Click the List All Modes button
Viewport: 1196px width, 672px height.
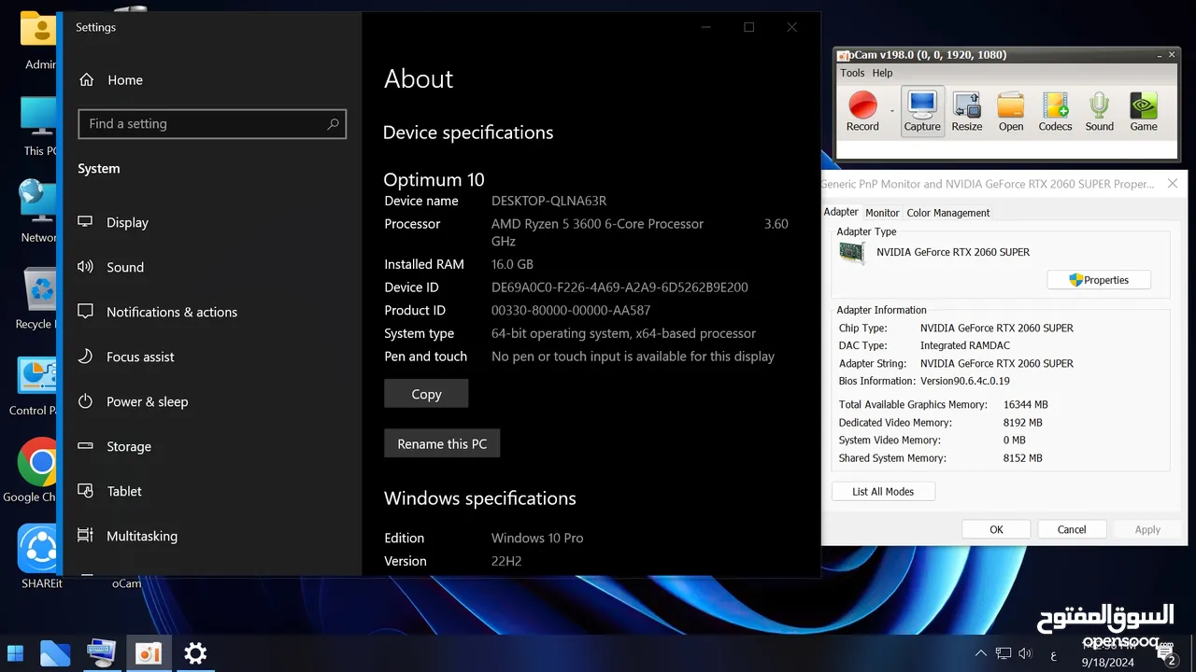(x=883, y=492)
